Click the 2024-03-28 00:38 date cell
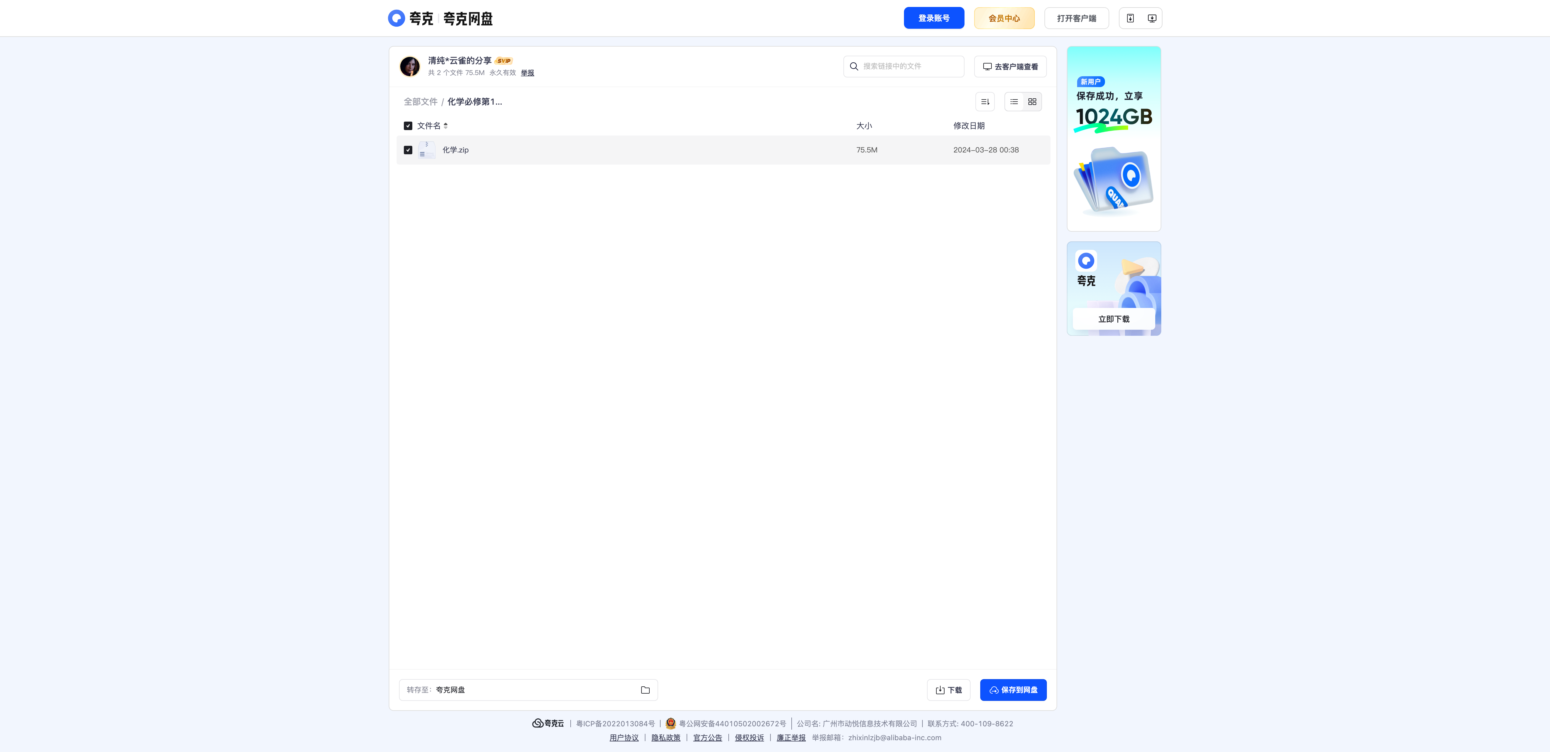 [986, 150]
